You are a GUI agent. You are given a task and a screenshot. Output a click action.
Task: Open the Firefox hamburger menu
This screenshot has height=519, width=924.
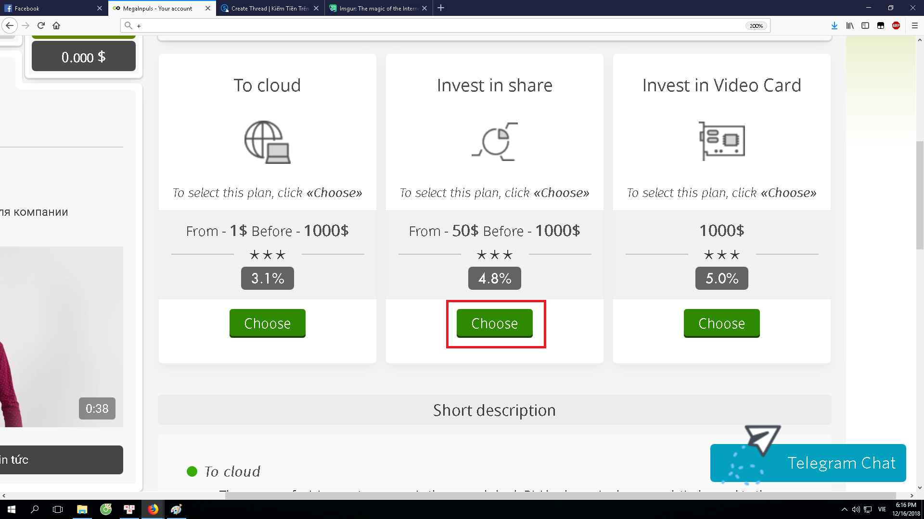pos(914,25)
